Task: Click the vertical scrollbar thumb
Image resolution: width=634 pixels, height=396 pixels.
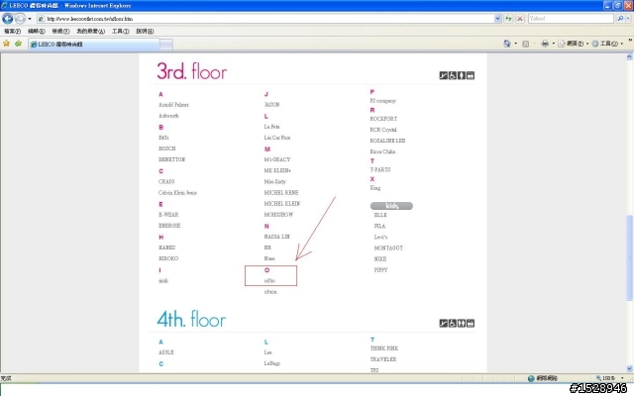Action: click(x=630, y=257)
